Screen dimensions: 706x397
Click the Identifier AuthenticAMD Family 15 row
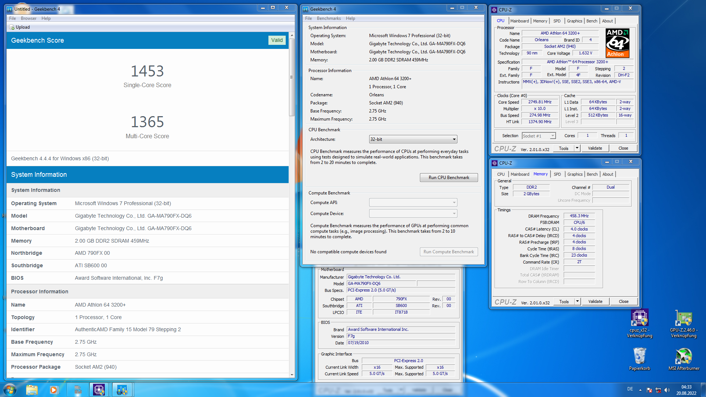coord(147,329)
